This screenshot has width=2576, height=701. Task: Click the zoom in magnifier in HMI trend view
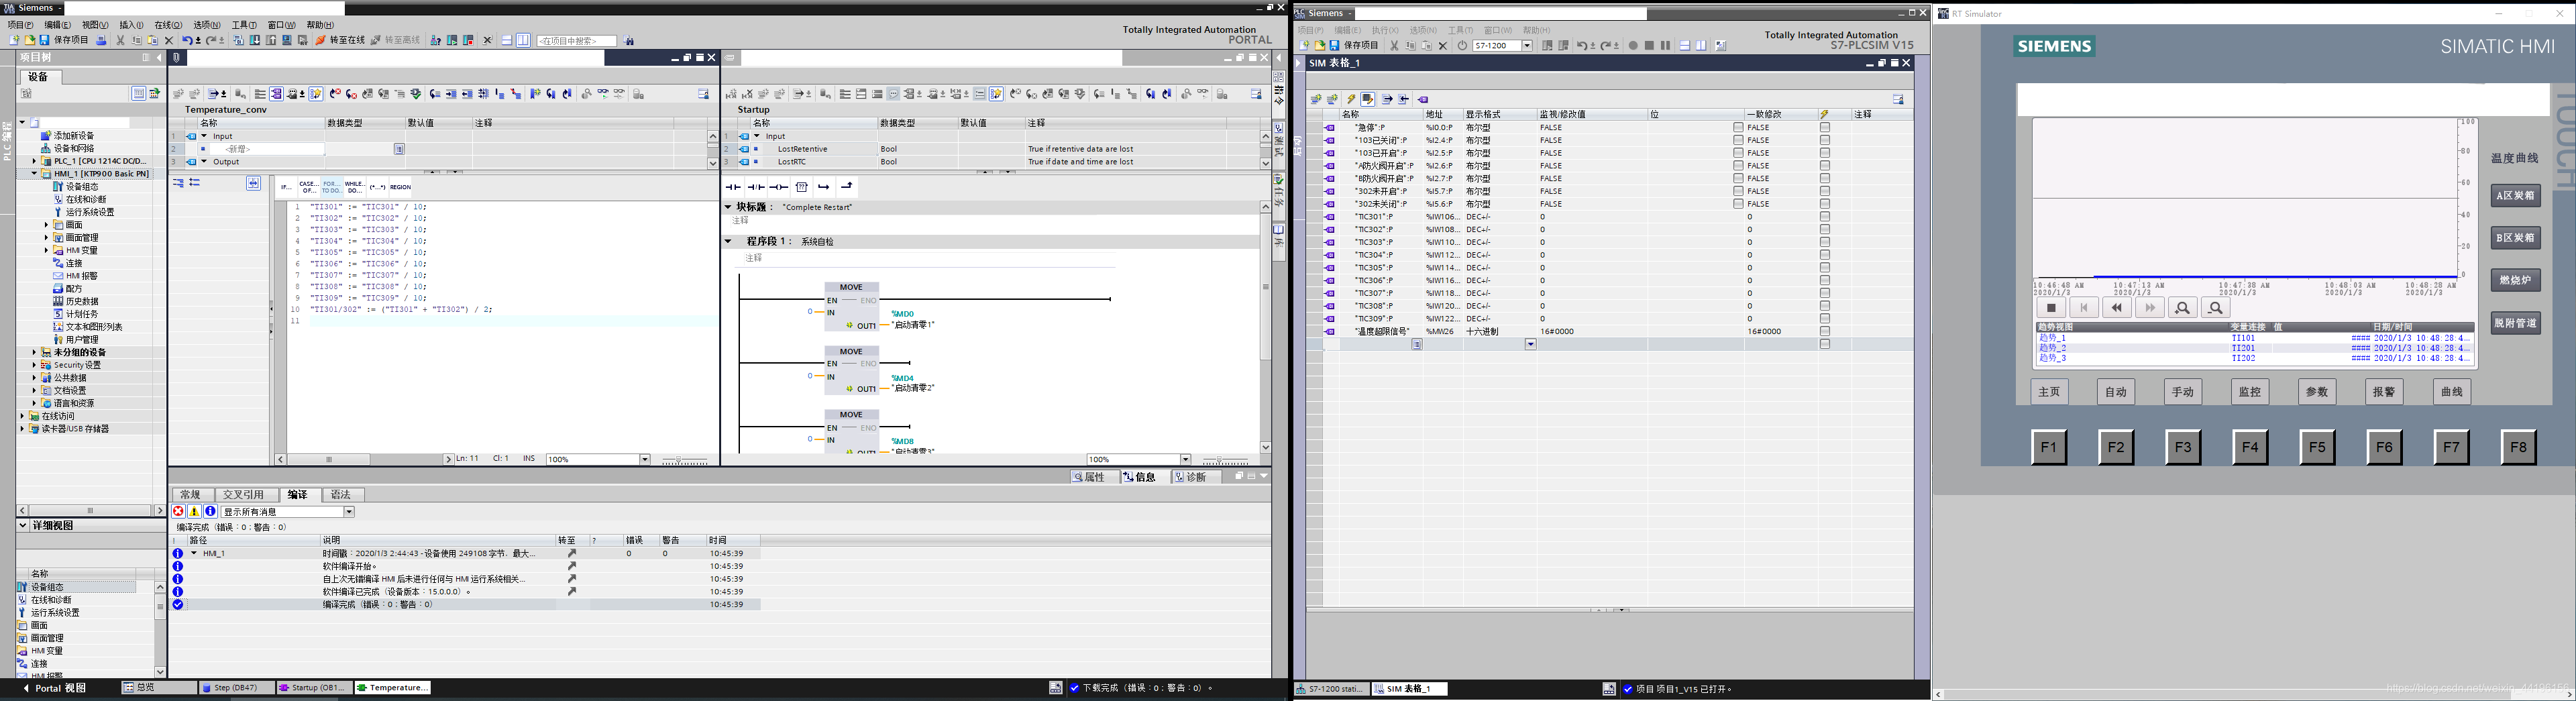(x=2182, y=308)
